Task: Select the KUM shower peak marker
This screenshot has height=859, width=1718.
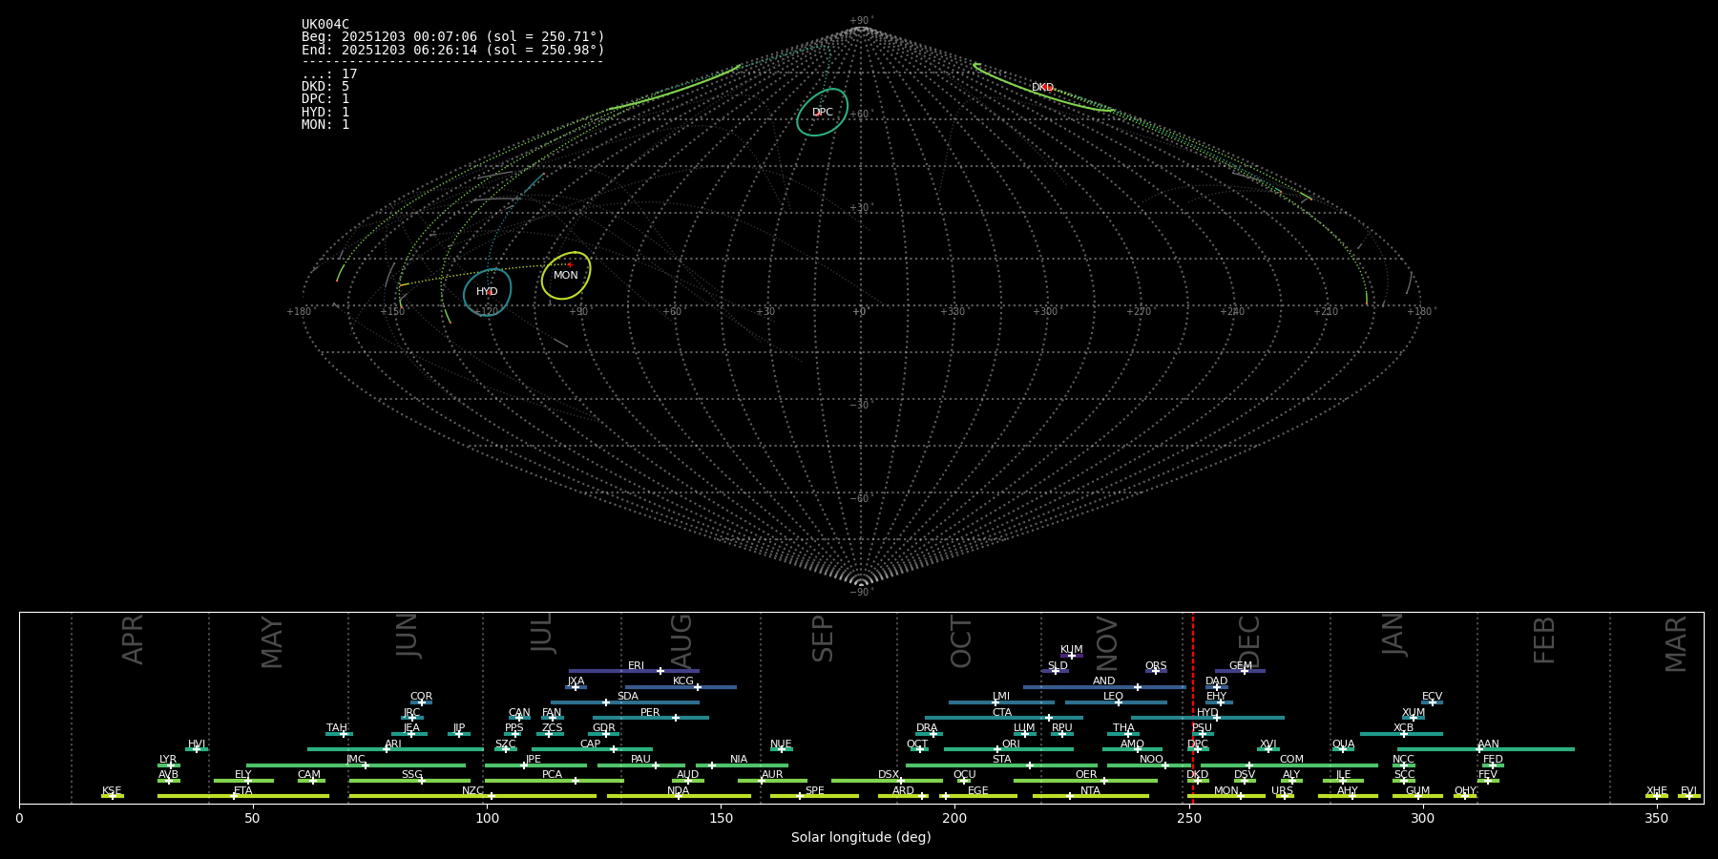Action: pos(1071,656)
